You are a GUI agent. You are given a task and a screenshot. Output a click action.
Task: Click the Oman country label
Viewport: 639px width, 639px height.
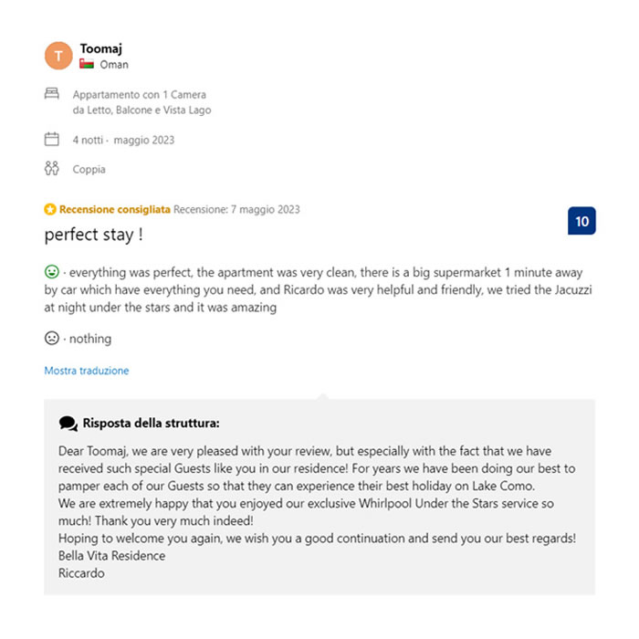pyautogui.click(x=114, y=65)
